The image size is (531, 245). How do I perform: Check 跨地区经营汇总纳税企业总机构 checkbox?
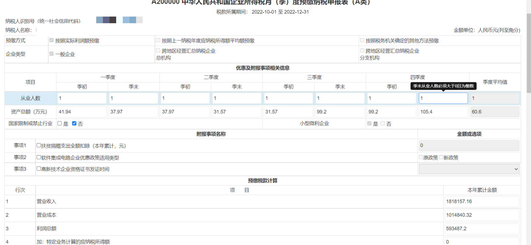tap(158, 50)
